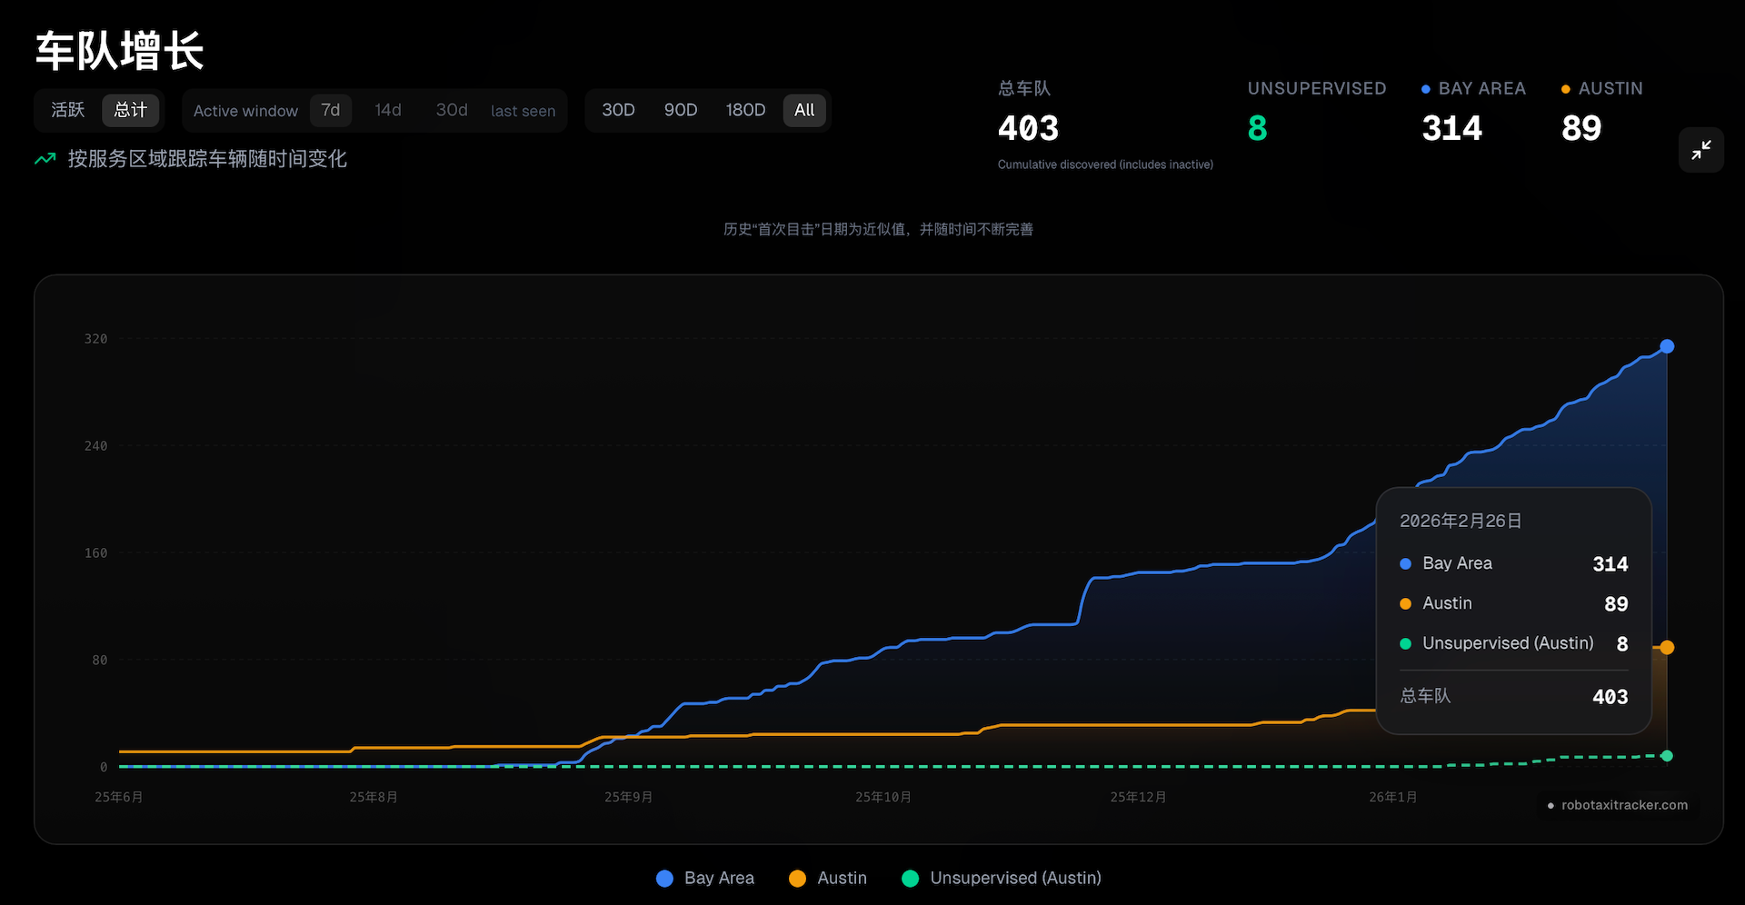The width and height of the screenshot is (1745, 905).
Task: Select the last seen option
Action: coord(523,111)
